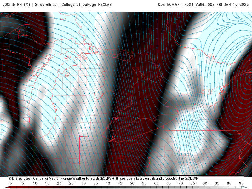
Task: Click the '500mb RH (%)' title text
Action: click(16, 4)
